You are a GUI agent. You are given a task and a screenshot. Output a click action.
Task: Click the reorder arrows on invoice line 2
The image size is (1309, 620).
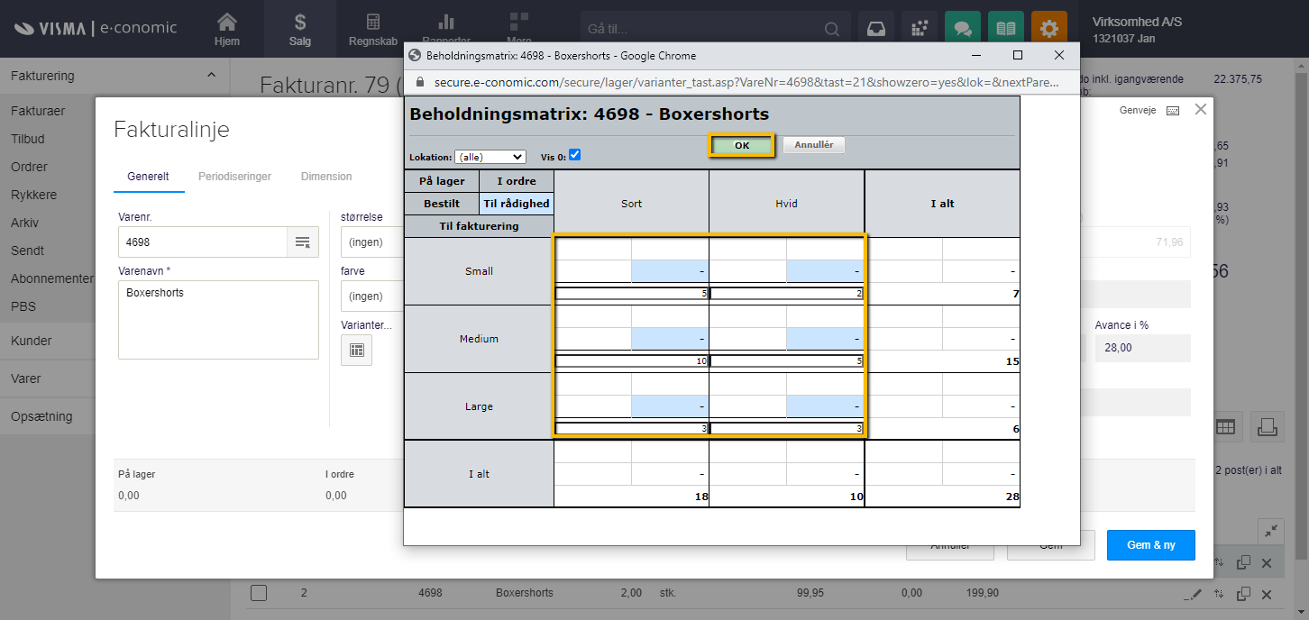(1219, 593)
